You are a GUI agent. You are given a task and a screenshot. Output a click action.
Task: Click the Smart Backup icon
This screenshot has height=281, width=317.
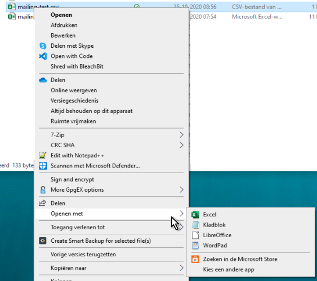pos(43,241)
